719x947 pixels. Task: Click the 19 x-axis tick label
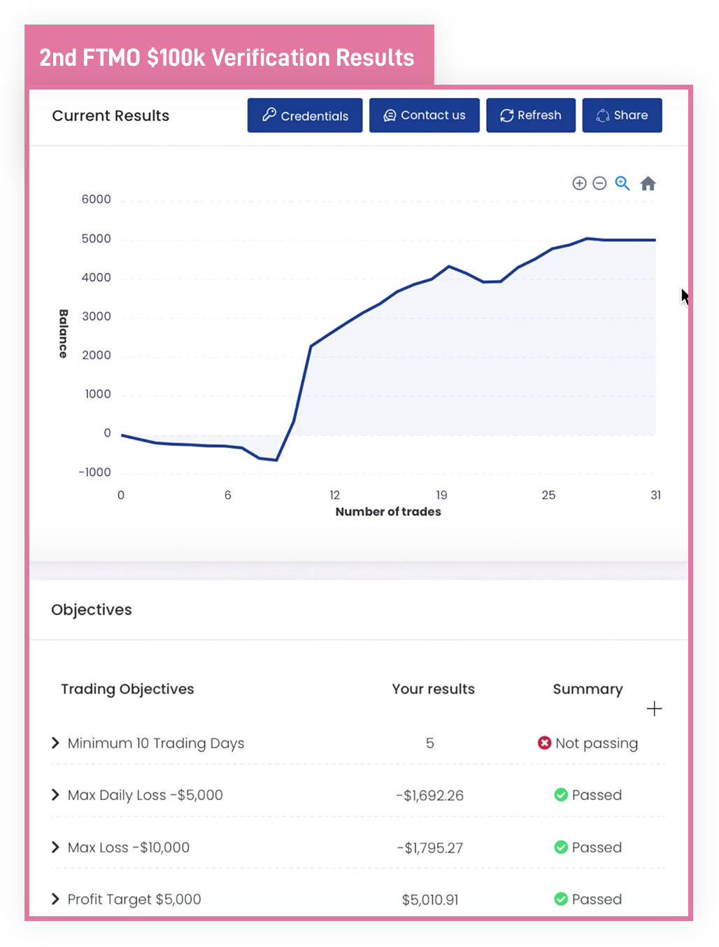(441, 495)
